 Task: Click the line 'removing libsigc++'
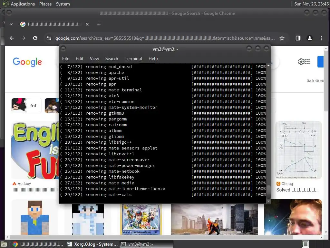pos(109,142)
